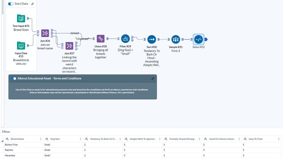Open Dog Size column options menu
This screenshot has width=283, height=161.
[80, 139]
